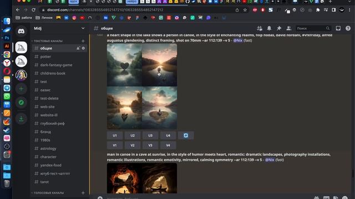Viewport: 355px width, 199px height.
Task: Open explore discoverable servers compass icon
Action: [x=21, y=103]
